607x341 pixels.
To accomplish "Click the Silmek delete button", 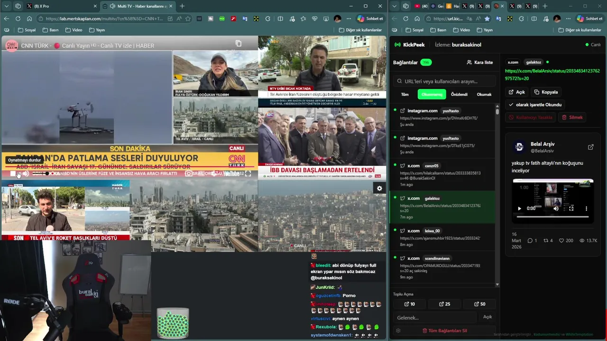I will (x=572, y=117).
